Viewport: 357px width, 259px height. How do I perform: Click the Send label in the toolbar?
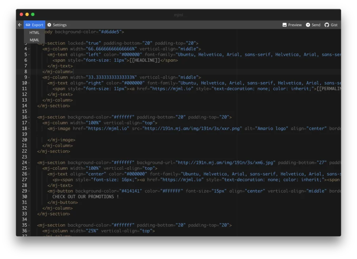tap(316, 25)
